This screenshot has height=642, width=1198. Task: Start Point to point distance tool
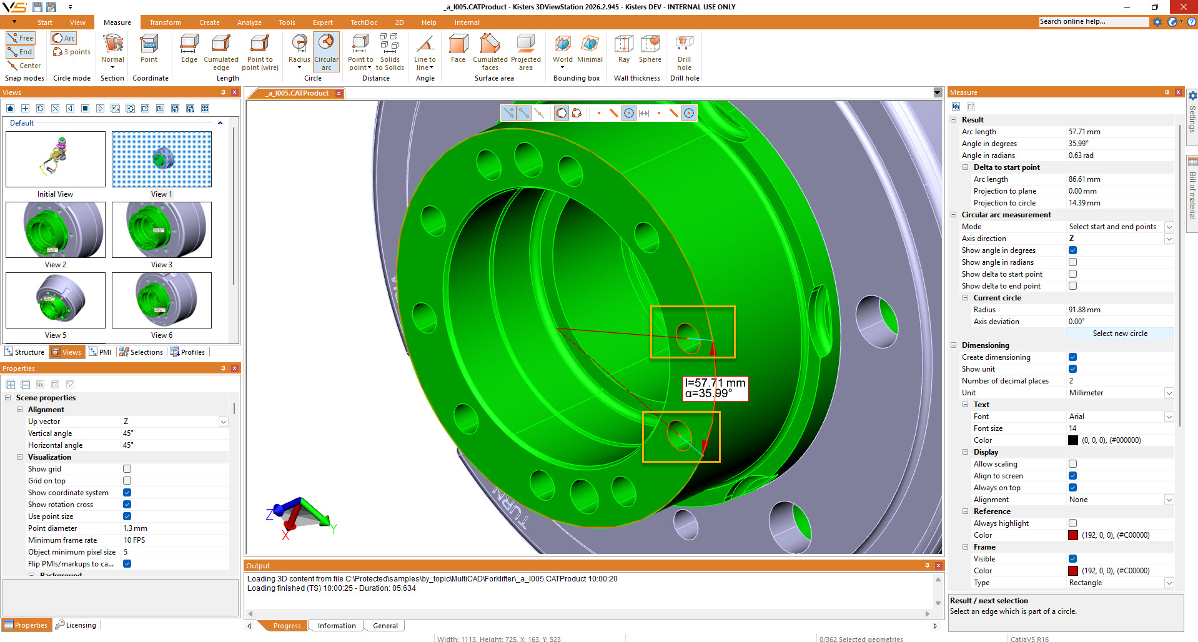click(360, 52)
